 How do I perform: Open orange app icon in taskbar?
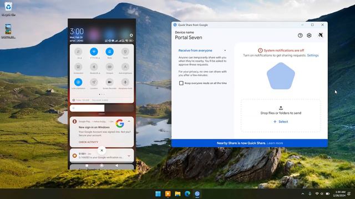point(168,193)
